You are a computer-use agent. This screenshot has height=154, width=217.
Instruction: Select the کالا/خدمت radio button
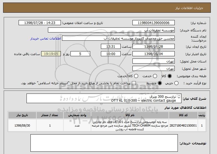click(136, 76)
